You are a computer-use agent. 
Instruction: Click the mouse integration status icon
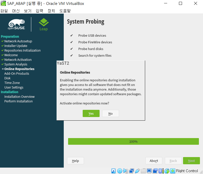point(167,171)
